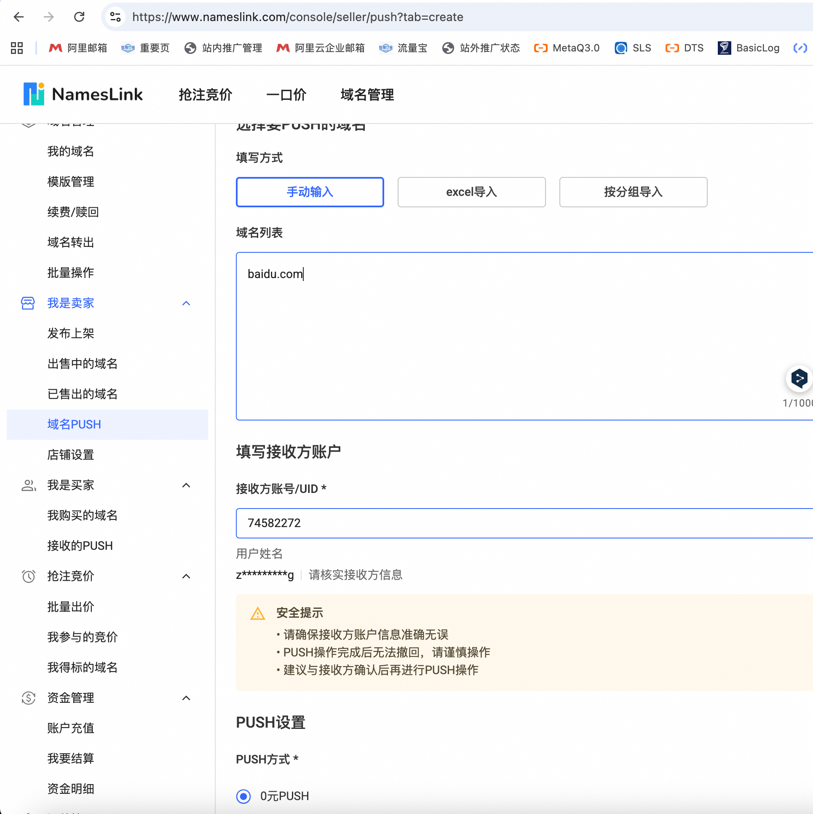Open the 重要页 bookmark
813x814 pixels.
(145, 48)
